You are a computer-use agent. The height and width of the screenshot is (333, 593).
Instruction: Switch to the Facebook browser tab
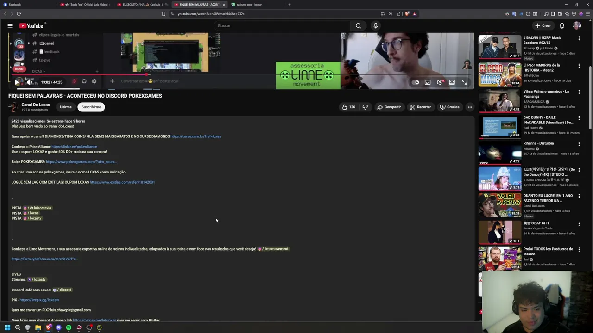29,5
